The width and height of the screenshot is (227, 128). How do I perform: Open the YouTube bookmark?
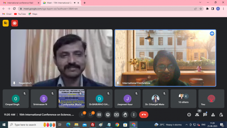click(x=20, y=14)
